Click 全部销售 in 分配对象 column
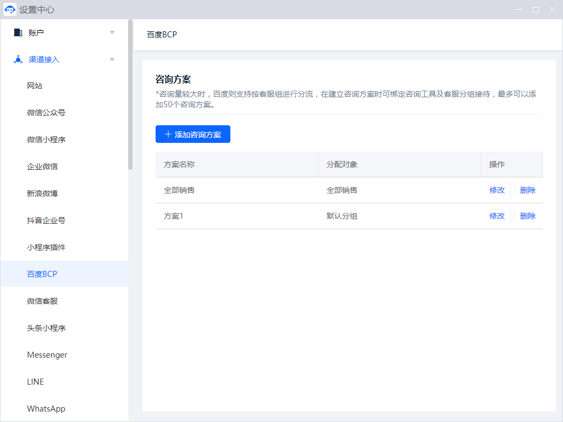The height and width of the screenshot is (422, 563). click(342, 190)
